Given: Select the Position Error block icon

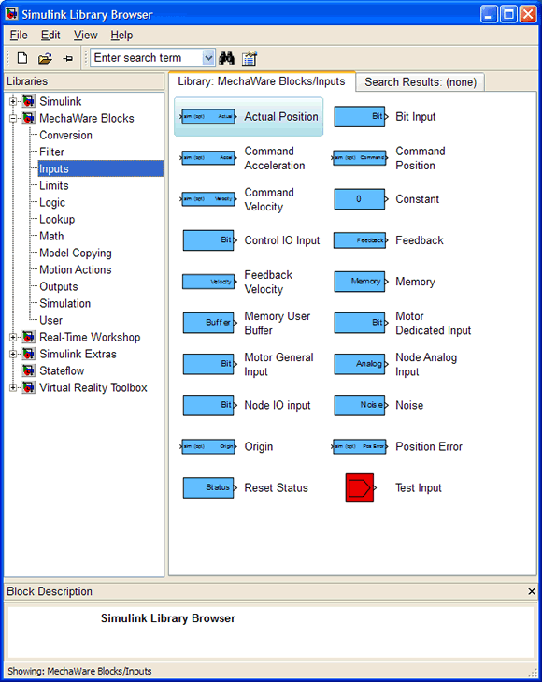Looking at the screenshot, I should [360, 446].
